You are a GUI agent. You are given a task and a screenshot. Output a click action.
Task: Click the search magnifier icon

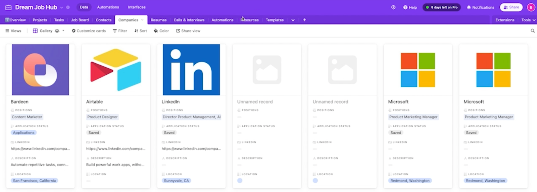pos(533,31)
